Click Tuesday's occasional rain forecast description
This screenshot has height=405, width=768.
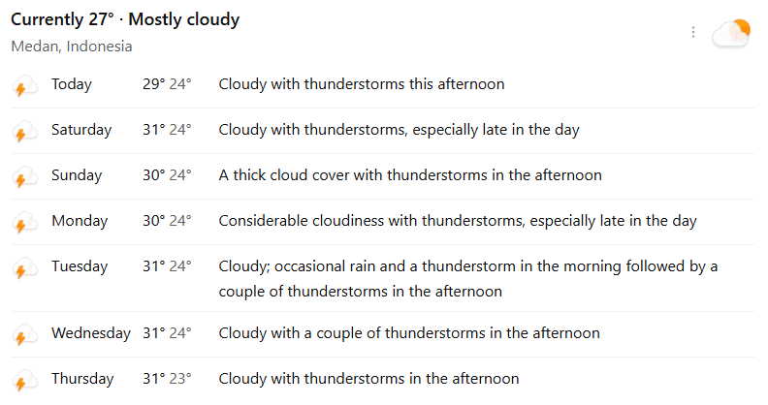[467, 278]
